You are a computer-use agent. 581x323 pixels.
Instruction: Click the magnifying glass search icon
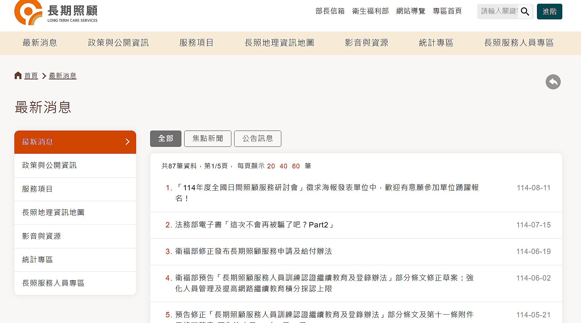click(525, 12)
